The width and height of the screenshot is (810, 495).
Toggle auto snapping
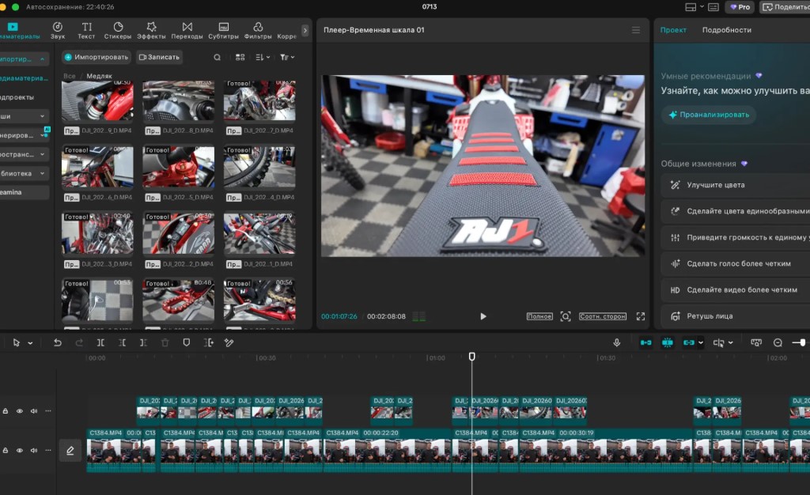(x=668, y=342)
